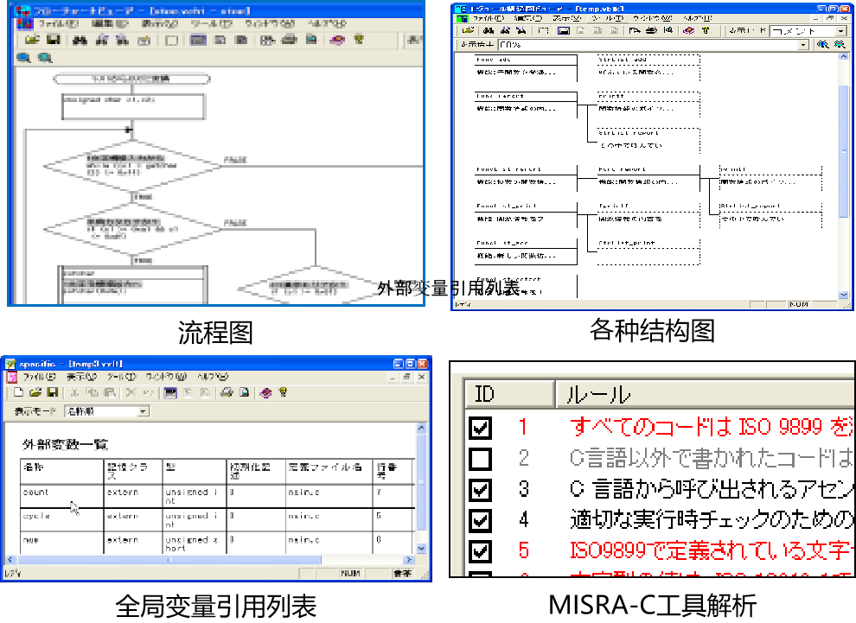This screenshot has height=623, width=856.
Task: Open ヘルプ menu in flowchart viewer
Action: point(327,23)
